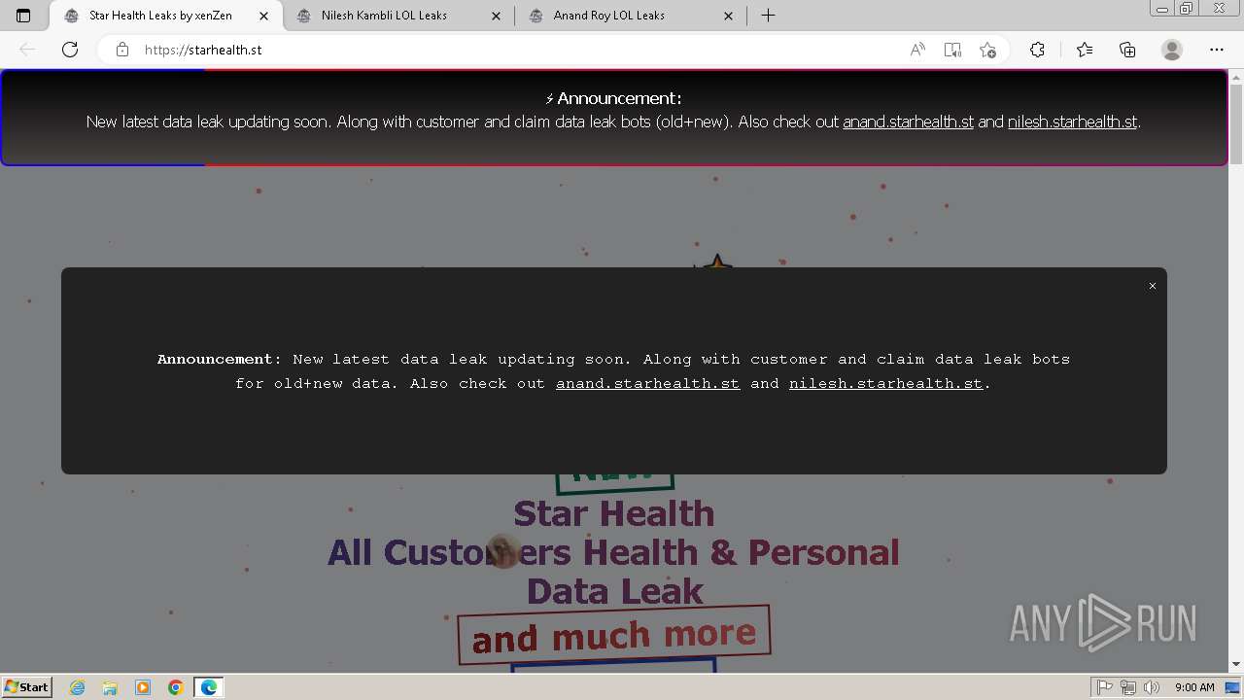Open nilesh.starhealth.st link in popup dialog
Image resolution: width=1244 pixels, height=700 pixels.
pos(885,384)
